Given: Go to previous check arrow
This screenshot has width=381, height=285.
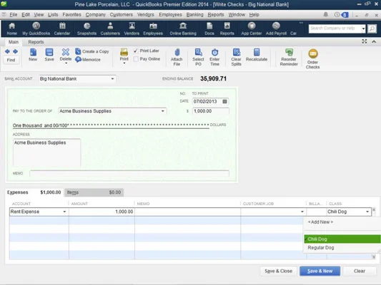Looking at the screenshot, I should coord(7,51).
